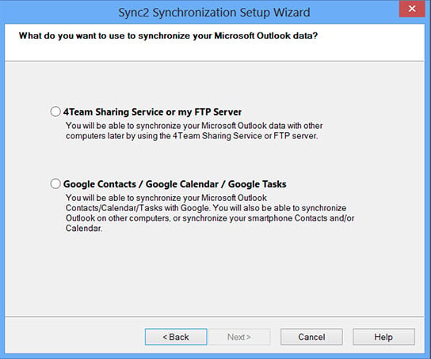The image size is (431, 359).
Task: Click the '4Team Sharing Service or my FTP Server' label
Action: tap(152, 112)
